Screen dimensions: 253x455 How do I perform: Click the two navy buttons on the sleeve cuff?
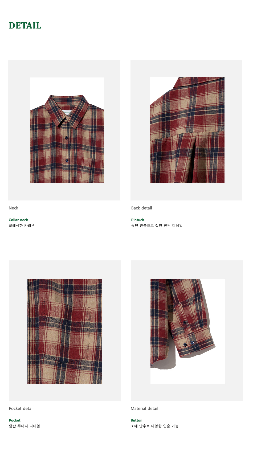click(x=189, y=343)
